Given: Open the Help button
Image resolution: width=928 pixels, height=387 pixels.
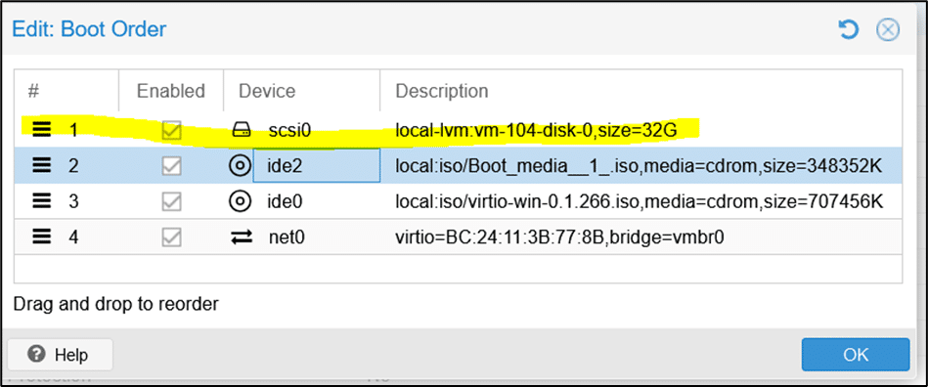Looking at the screenshot, I should (60, 355).
